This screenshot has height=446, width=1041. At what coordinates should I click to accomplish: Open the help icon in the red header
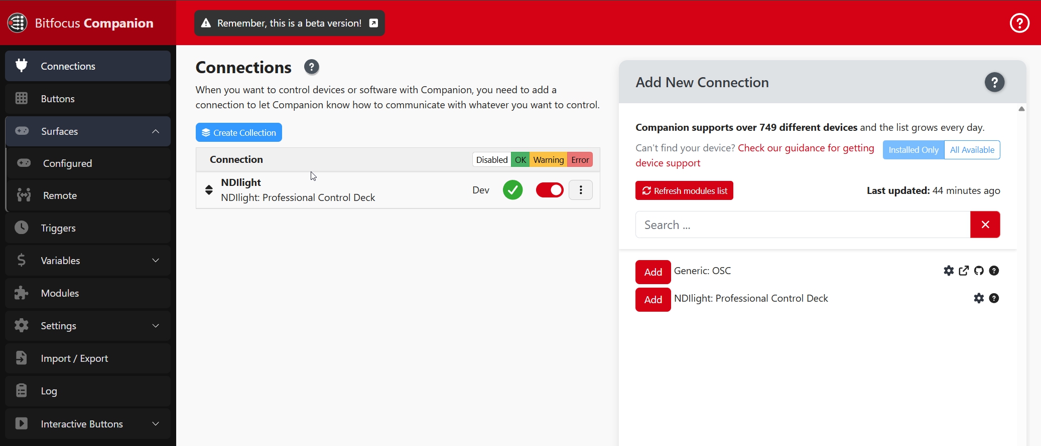coord(1019,23)
